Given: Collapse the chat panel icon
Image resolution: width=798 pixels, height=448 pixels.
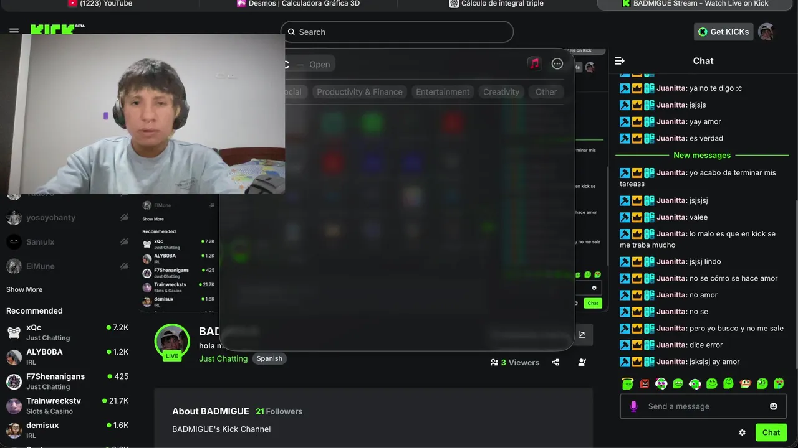Looking at the screenshot, I should [x=620, y=61].
